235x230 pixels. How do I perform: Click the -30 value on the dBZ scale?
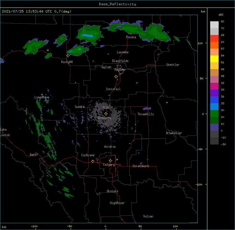pos(223,144)
